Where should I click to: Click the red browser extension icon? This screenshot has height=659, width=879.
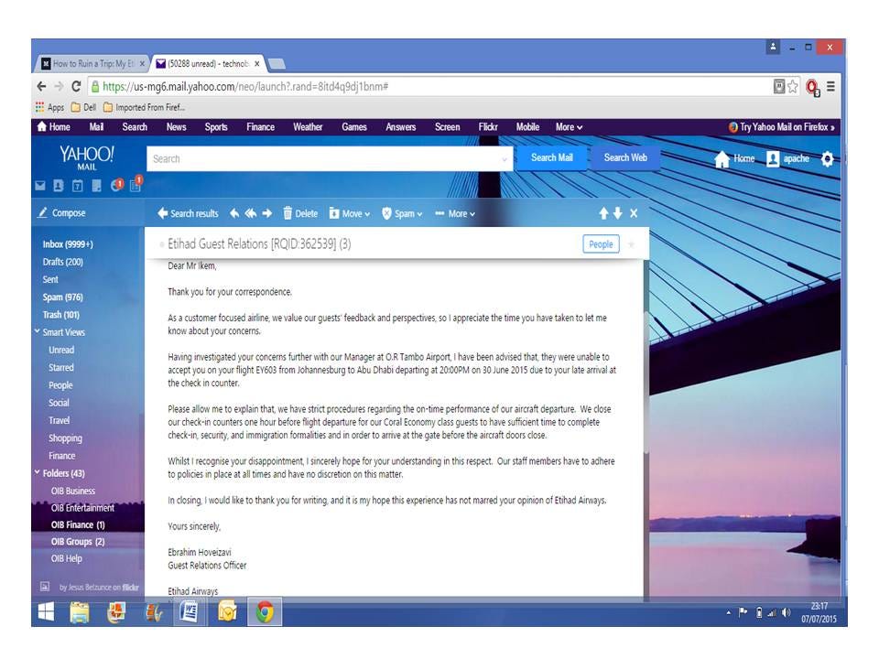click(x=812, y=87)
